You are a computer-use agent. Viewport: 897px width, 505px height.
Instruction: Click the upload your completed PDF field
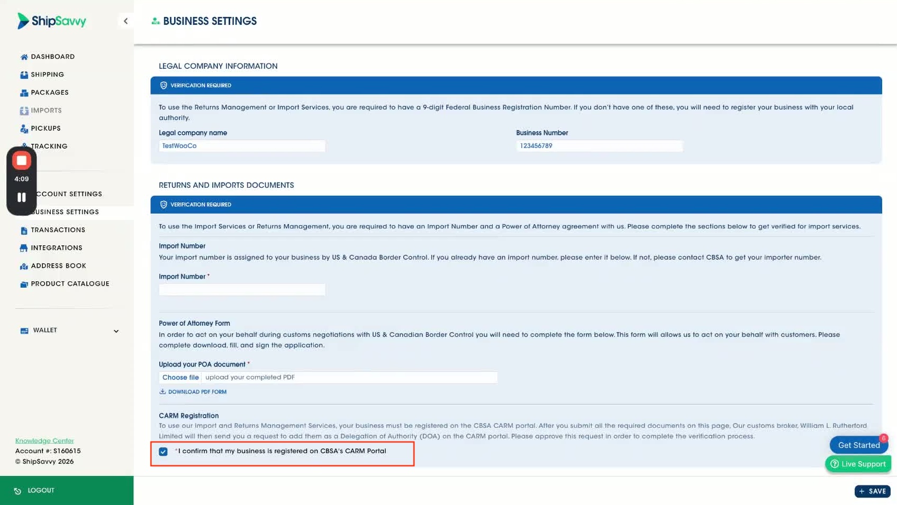349,378
